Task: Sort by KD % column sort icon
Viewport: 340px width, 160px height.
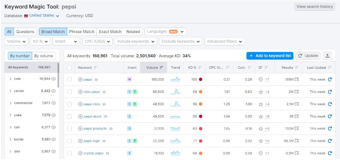Action: [x=200, y=67]
